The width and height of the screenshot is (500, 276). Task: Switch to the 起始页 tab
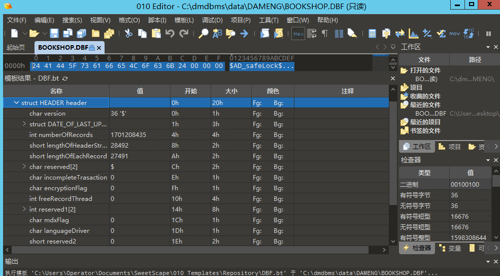(16, 48)
